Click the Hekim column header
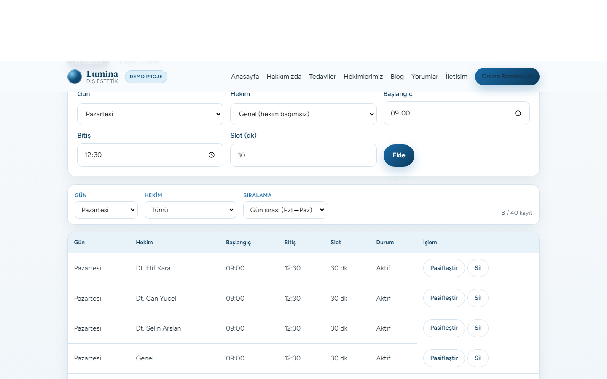Screen dimensions: 607x379 (144, 243)
